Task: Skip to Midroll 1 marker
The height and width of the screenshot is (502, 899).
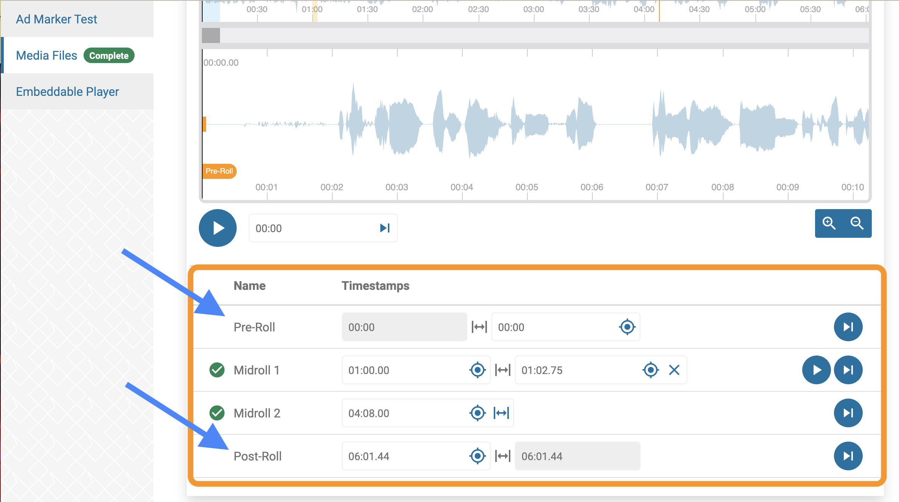Action: (x=848, y=370)
